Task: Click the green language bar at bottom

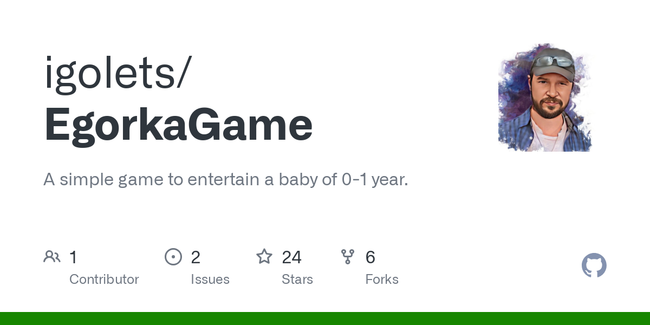Action: pyautogui.click(x=325, y=318)
